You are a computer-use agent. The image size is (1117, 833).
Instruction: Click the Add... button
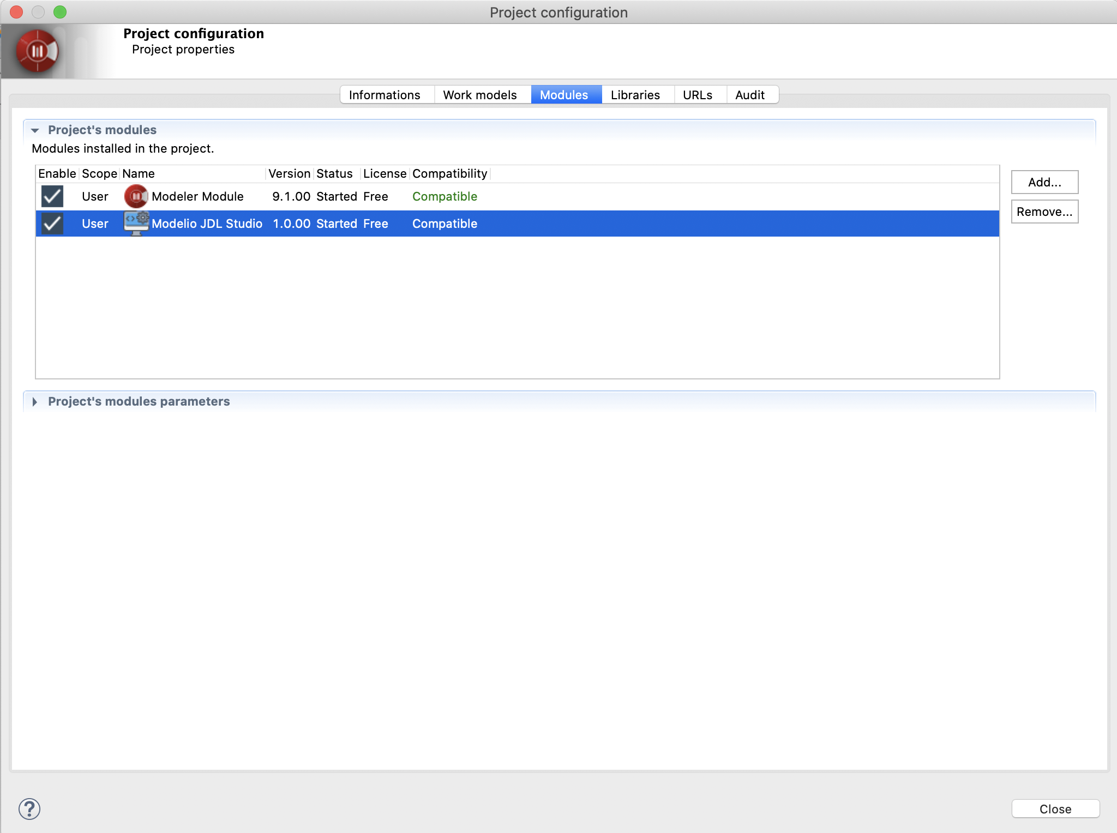(1044, 182)
